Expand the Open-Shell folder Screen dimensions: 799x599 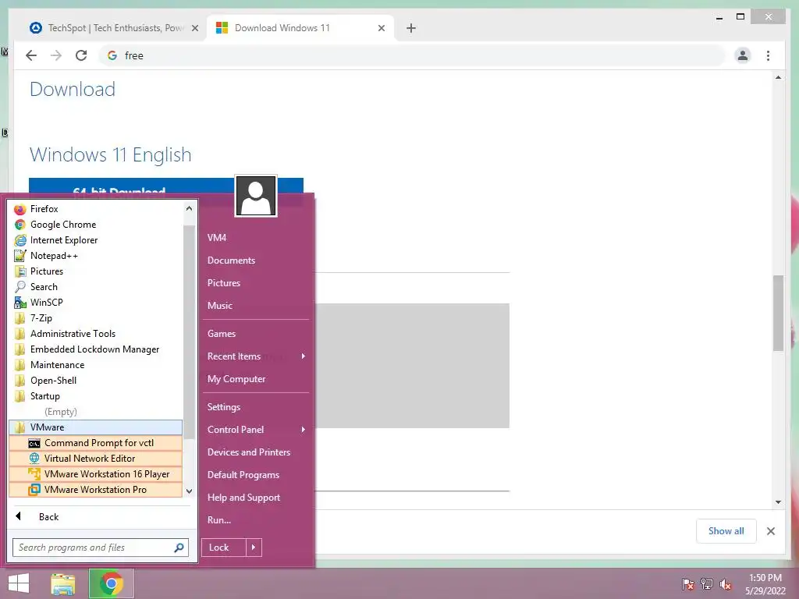coord(96,381)
